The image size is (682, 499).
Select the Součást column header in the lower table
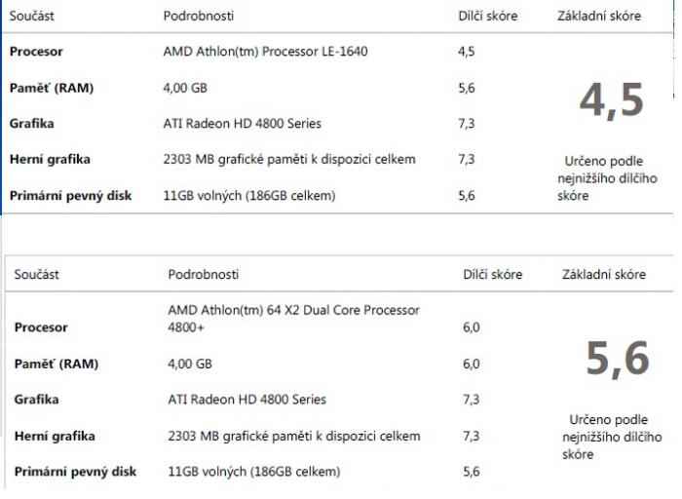coord(38,275)
